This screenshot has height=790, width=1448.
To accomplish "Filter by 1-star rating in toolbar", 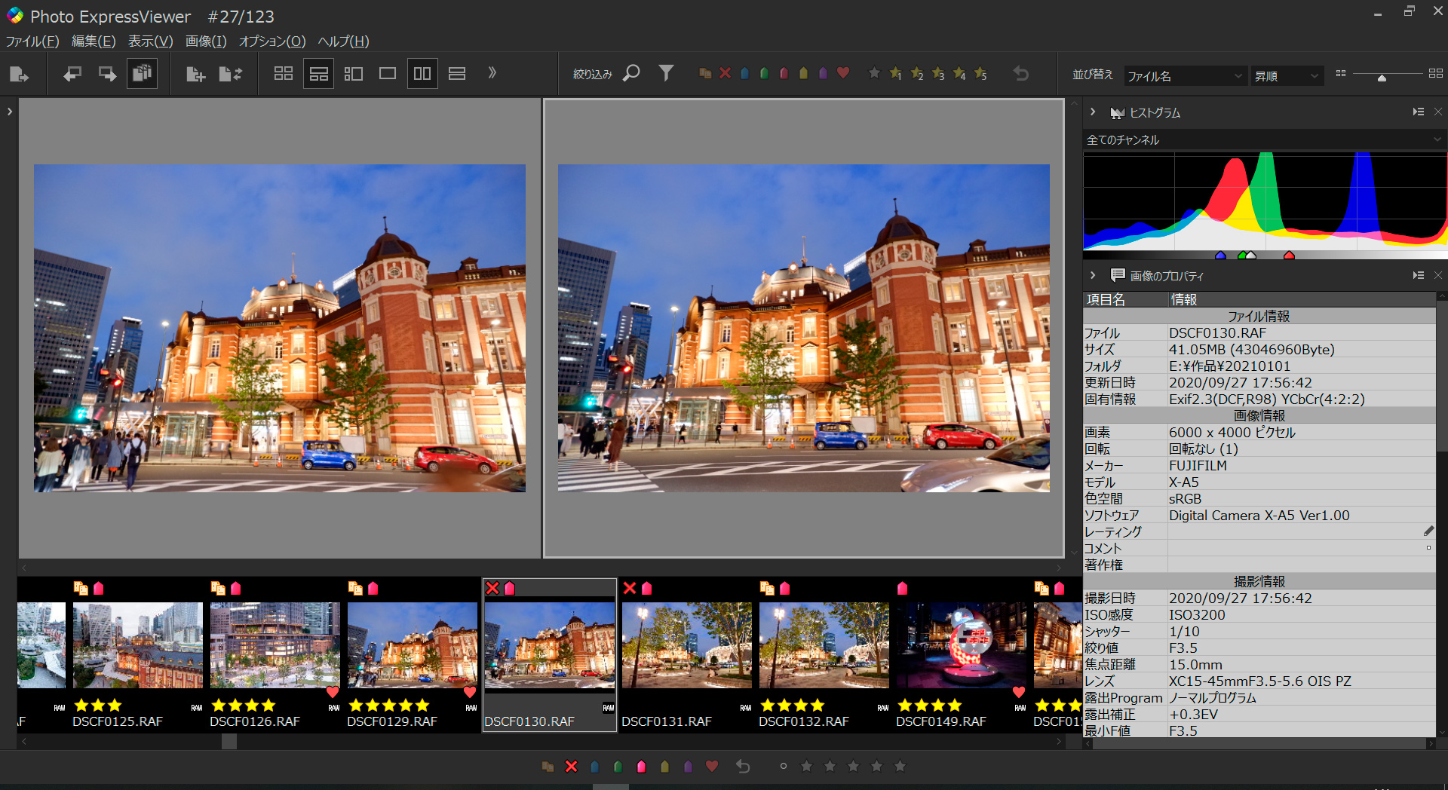I will (x=896, y=73).
